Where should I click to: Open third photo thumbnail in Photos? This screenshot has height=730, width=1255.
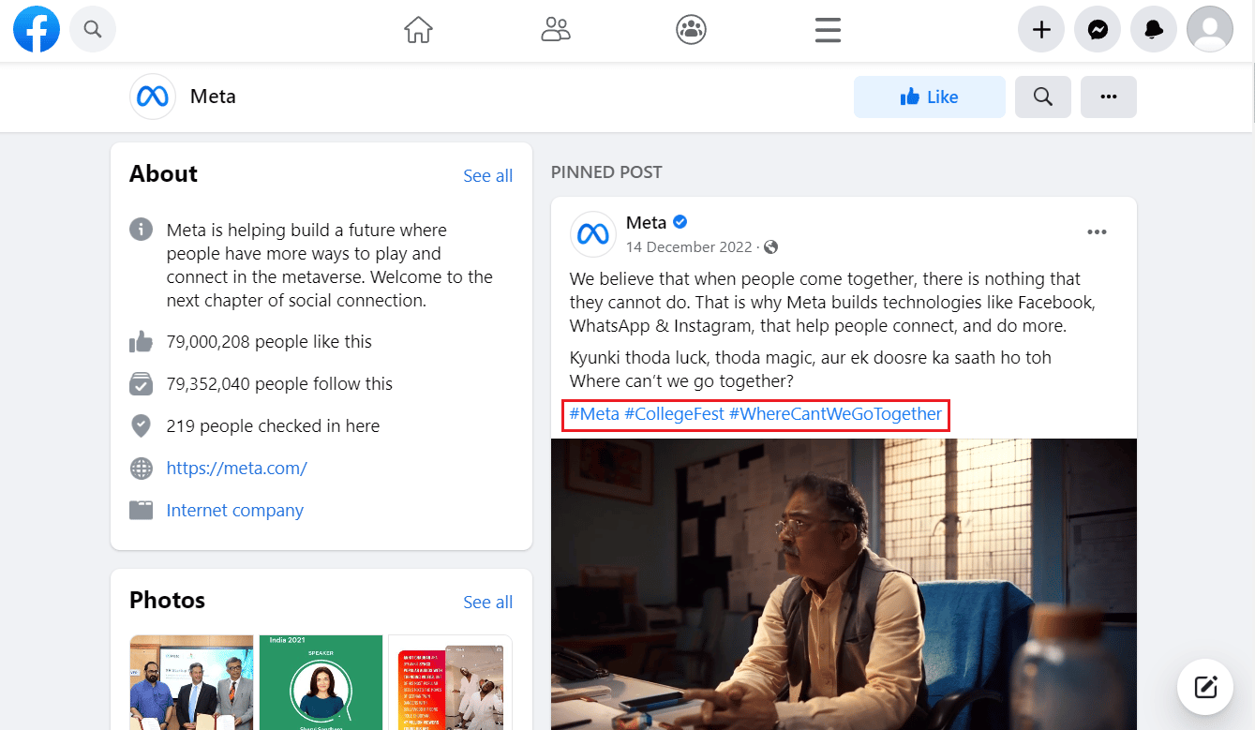coord(451,682)
